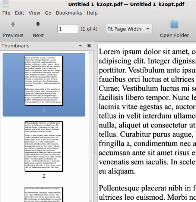Open the View menu

34,13
